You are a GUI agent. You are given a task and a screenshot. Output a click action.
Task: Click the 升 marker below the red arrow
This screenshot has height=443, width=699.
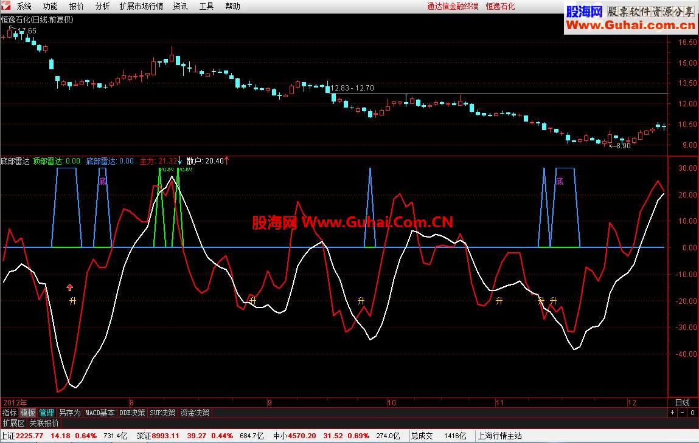pyautogui.click(x=72, y=301)
